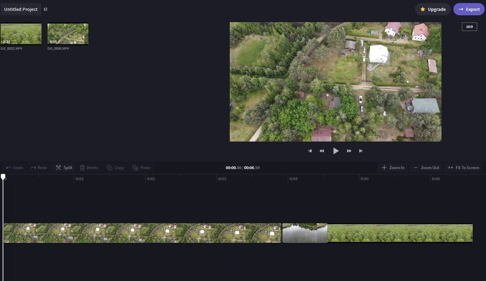
Task: Open the 16:9 aspect ratio selector
Action: click(x=469, y=27)
